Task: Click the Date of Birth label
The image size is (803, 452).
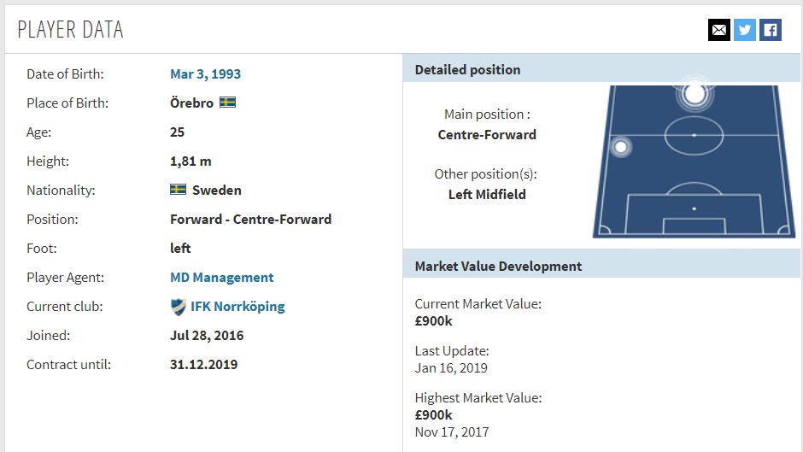Action: [x=65, y=73]
